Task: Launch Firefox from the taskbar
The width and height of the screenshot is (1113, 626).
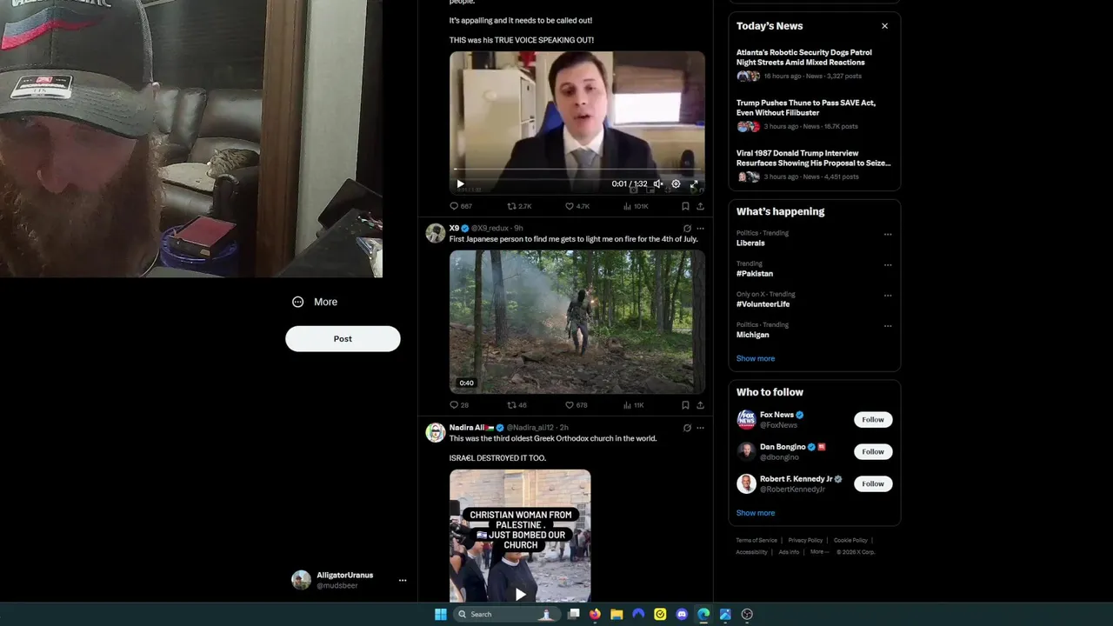Action: (595, 615)
